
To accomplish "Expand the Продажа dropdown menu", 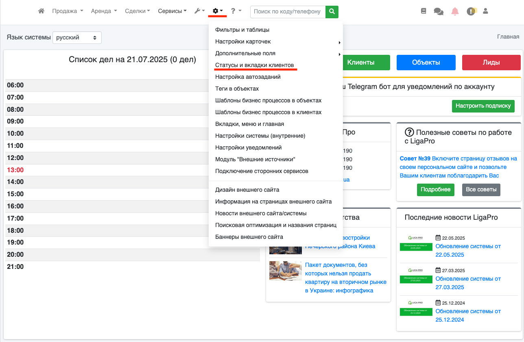I will click(x=68, y=11).
